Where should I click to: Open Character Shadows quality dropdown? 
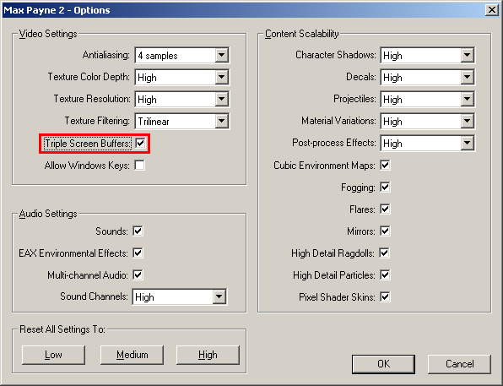coord(427,55)
